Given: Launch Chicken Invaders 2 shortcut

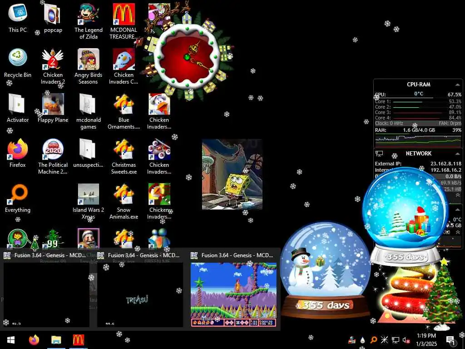Looking at the screenshot, I should tap(53, 66).
